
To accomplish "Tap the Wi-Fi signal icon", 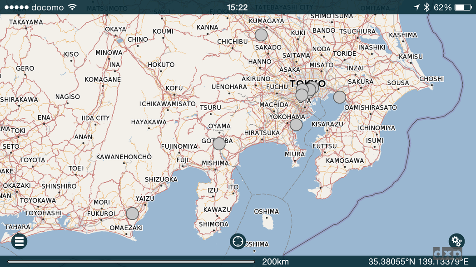I will [x=72, y=7].
